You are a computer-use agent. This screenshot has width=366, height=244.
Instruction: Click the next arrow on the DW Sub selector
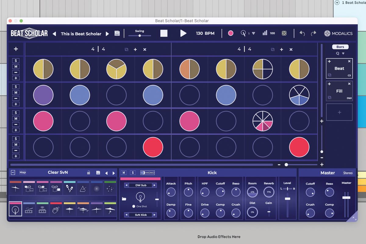154,185
